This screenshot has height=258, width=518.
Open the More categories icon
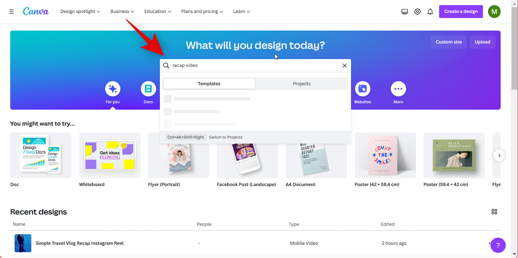tap(398, 89)
